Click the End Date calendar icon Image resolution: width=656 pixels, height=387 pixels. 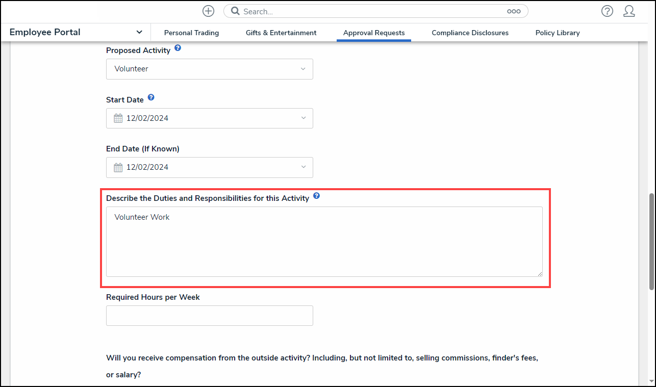pos(118,167)
